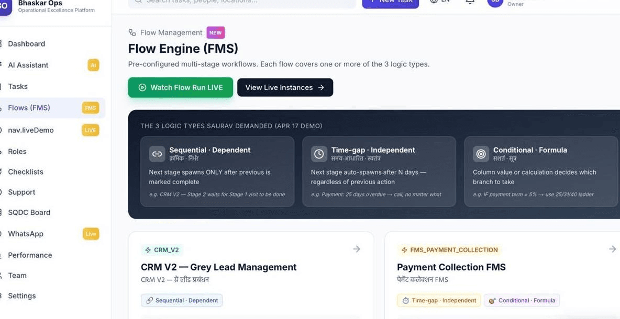Click the 'Conditional · Formula' card heading
Image resolution: width=620 pixels, height=319 pixels.
[530, 150]
